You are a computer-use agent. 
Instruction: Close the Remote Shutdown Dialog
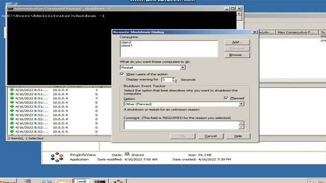[255, 32]
